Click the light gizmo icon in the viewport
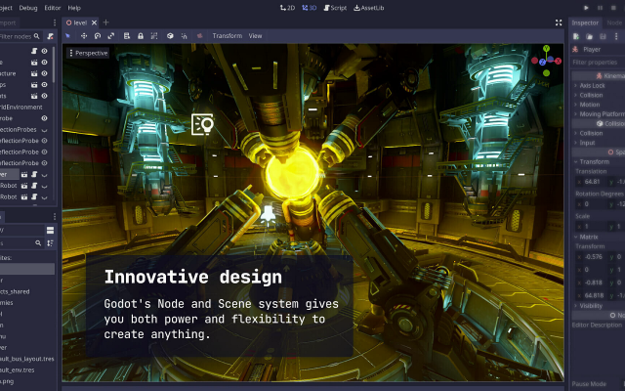This screenshot has height=391, width=625. coord(202,124)
